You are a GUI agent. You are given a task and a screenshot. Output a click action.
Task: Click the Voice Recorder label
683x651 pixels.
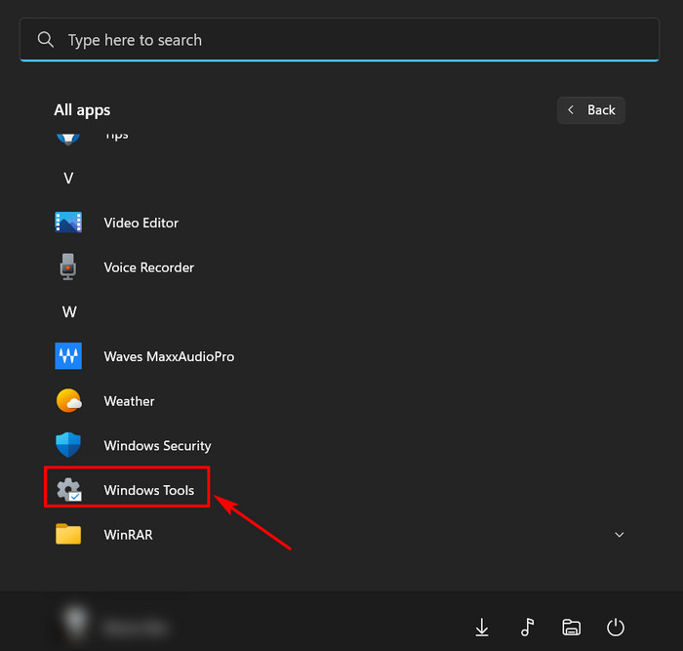[149, 267]
